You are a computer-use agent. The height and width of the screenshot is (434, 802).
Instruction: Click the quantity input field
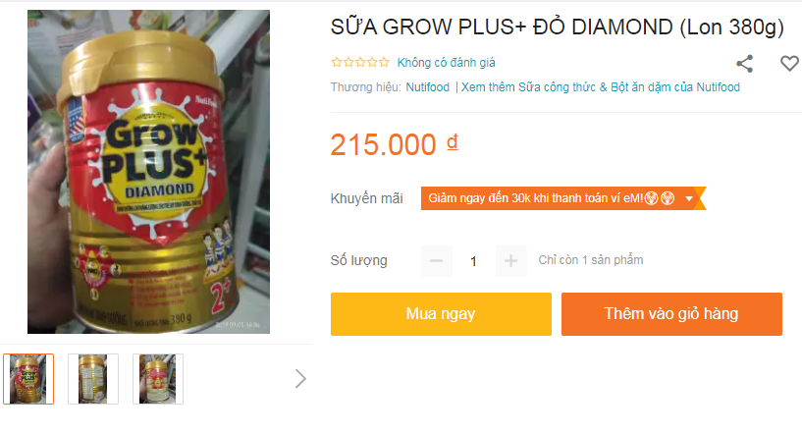point(473,261)
